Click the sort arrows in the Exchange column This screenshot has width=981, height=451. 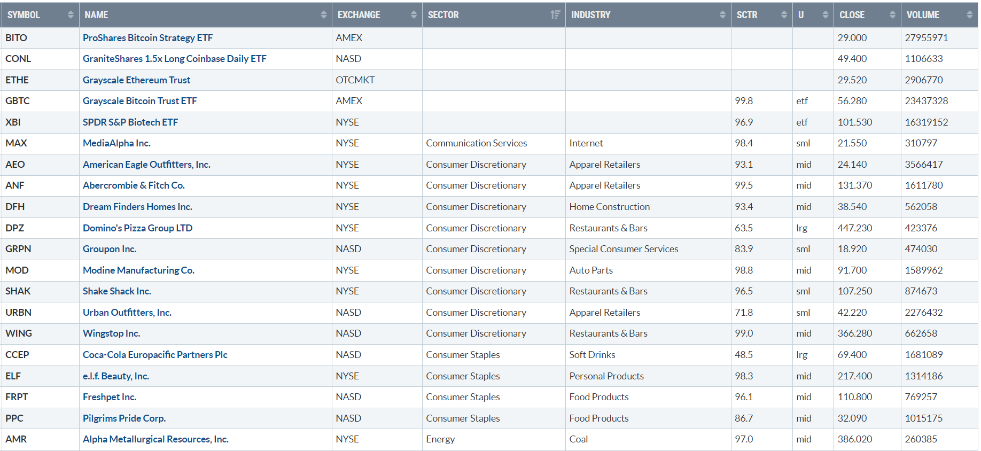click(x=414, y=15)
